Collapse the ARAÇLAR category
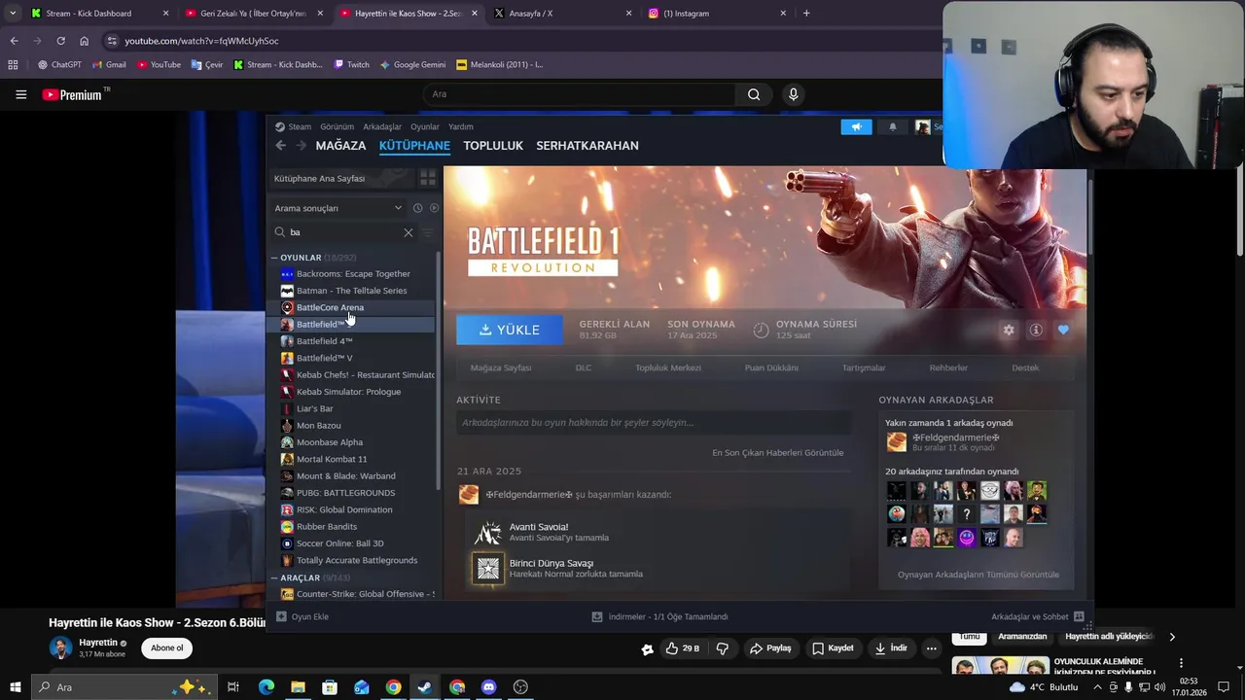1245x700 pixels. pyautogui.click(x=274, y=577)
